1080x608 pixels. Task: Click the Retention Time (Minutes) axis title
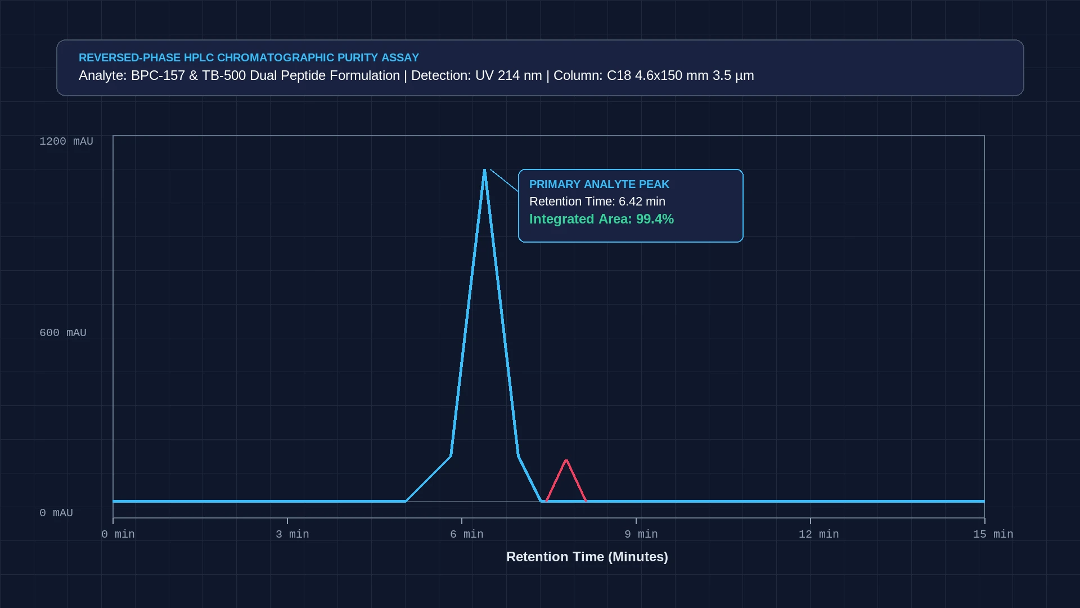[x=587, y=557]
